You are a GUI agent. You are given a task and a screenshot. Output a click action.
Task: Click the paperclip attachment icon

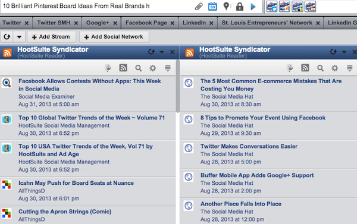[x=199, y=7]
